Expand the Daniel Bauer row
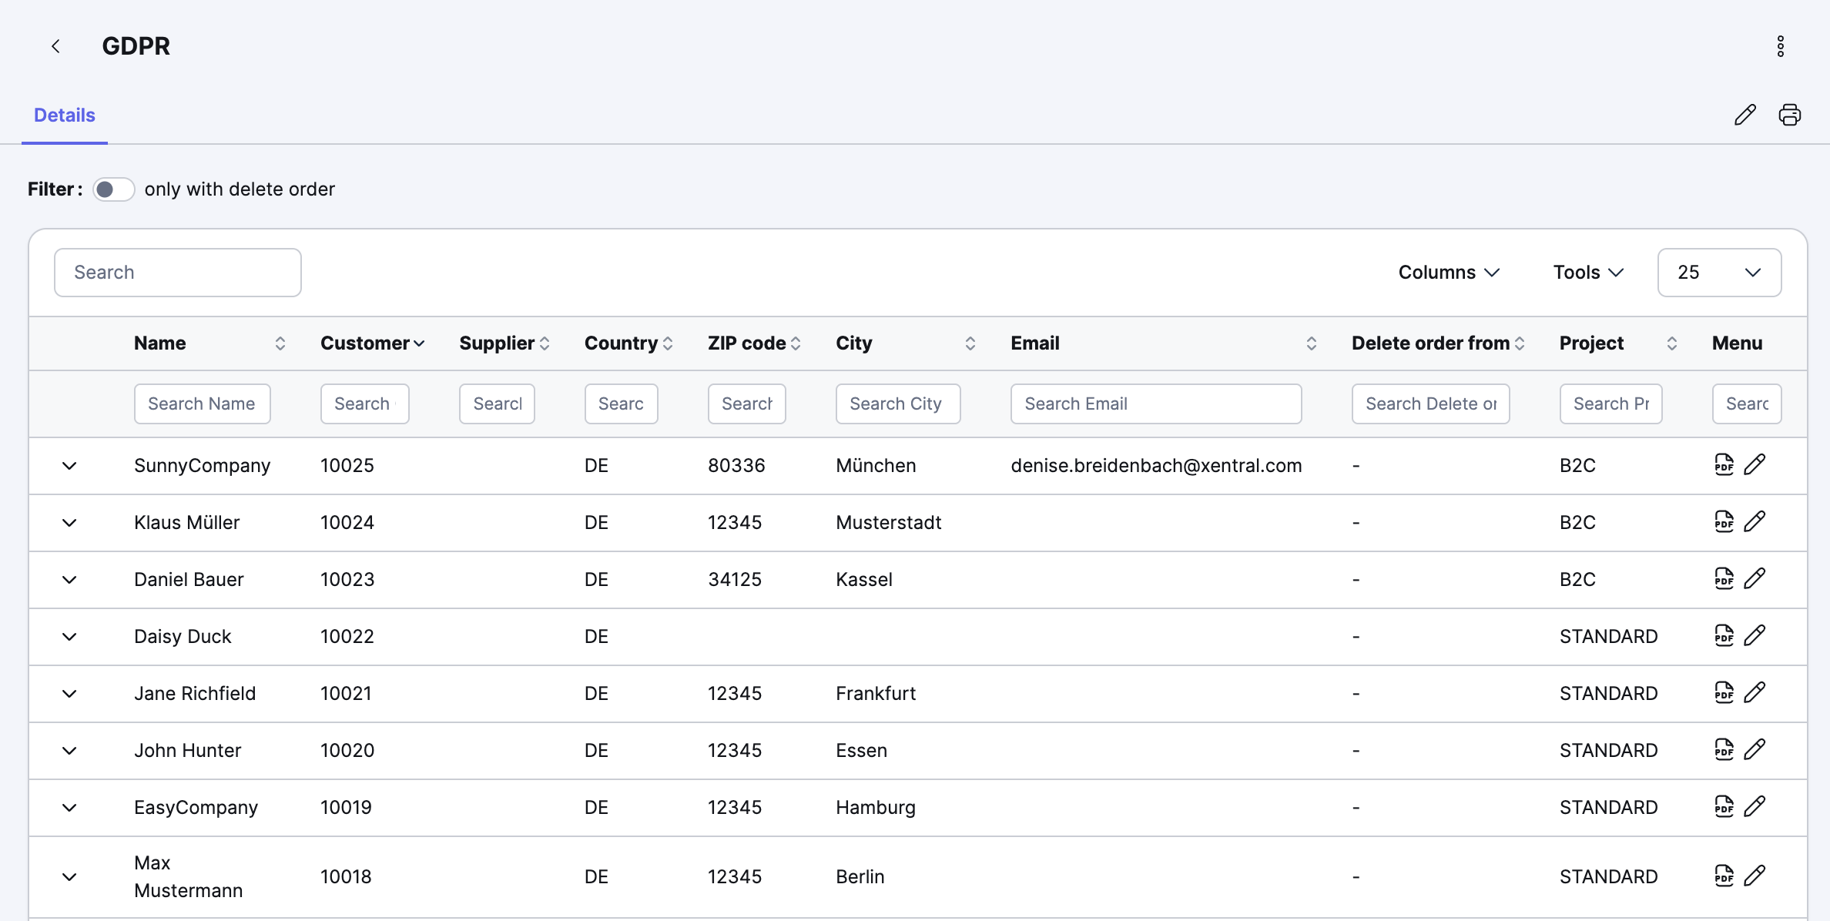The height and width of the screenshot is (921, 1830). 69,580
